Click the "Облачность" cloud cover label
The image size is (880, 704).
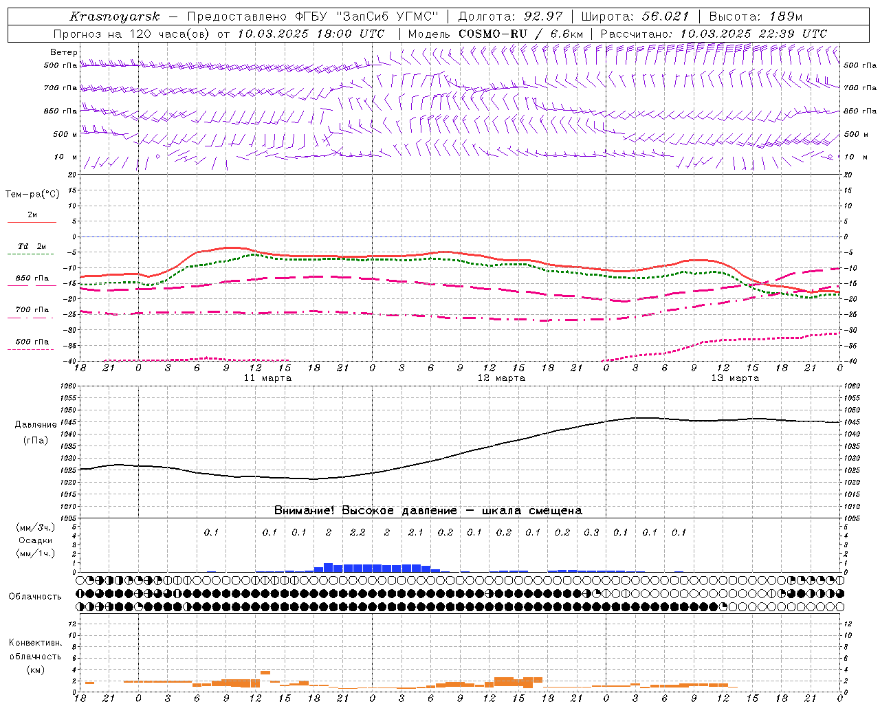coord(35,597)
